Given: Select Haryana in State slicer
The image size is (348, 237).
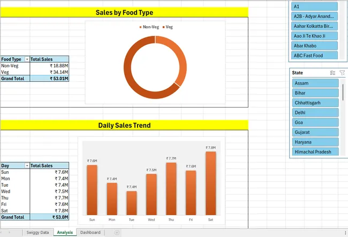Looking at the screenshot, I should click(315, 142).
